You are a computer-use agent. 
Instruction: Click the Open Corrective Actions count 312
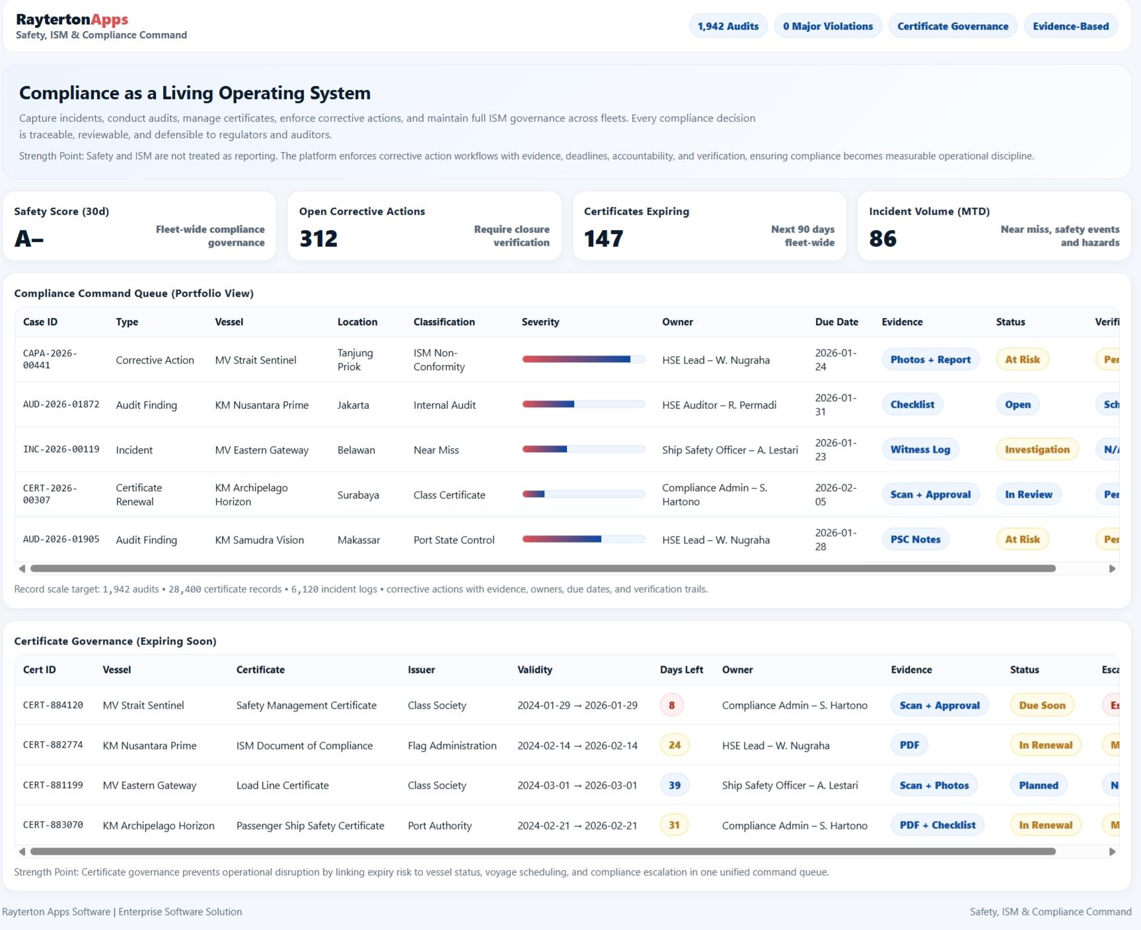318,238
